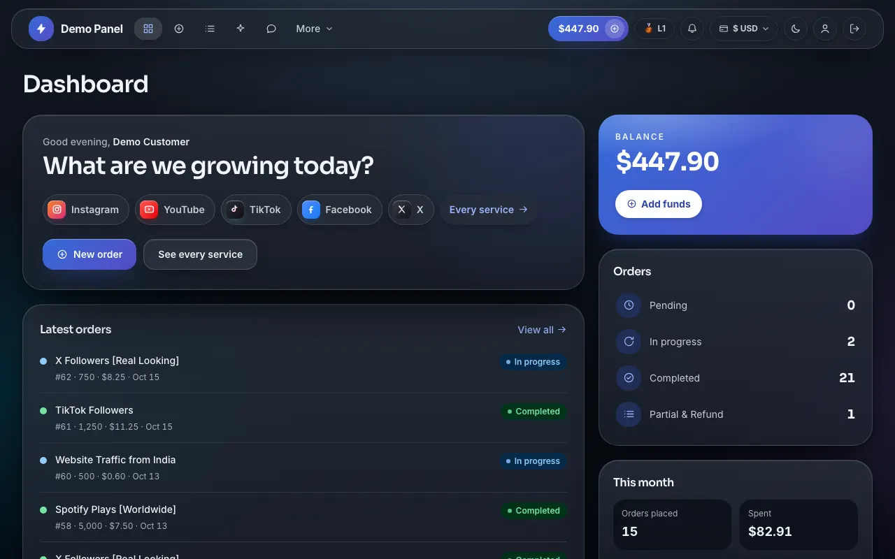Click the Instagram logo icon
895x559 pixels.
point(57,210)
